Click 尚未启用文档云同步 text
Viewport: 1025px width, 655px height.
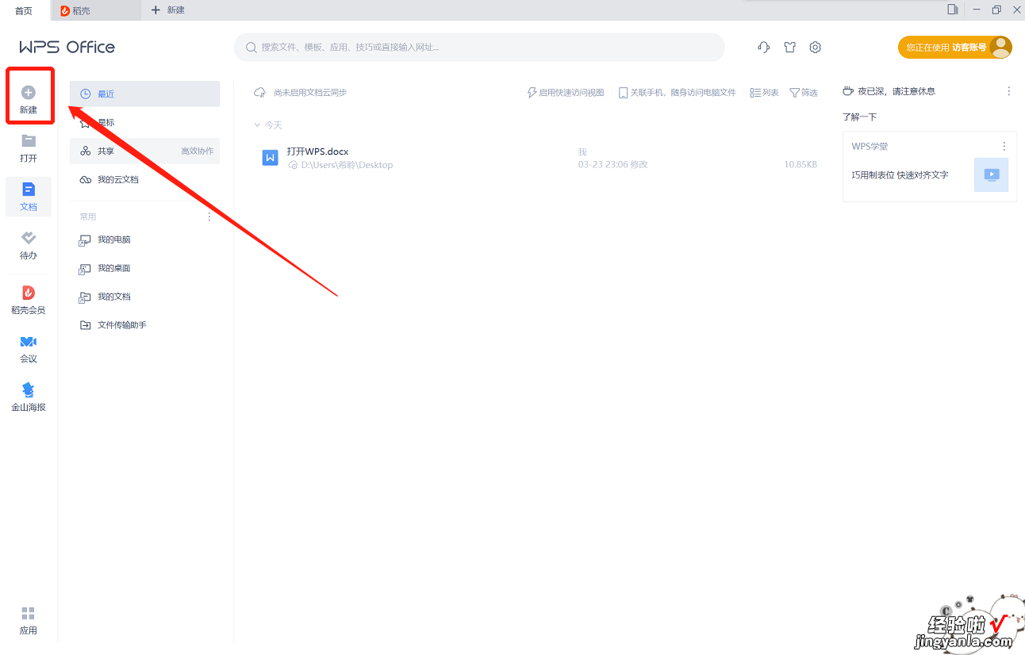[310, 93]
